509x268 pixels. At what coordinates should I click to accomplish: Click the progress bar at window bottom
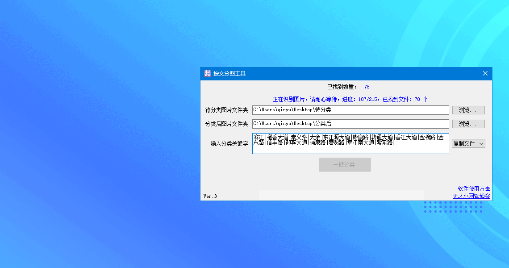341,195
